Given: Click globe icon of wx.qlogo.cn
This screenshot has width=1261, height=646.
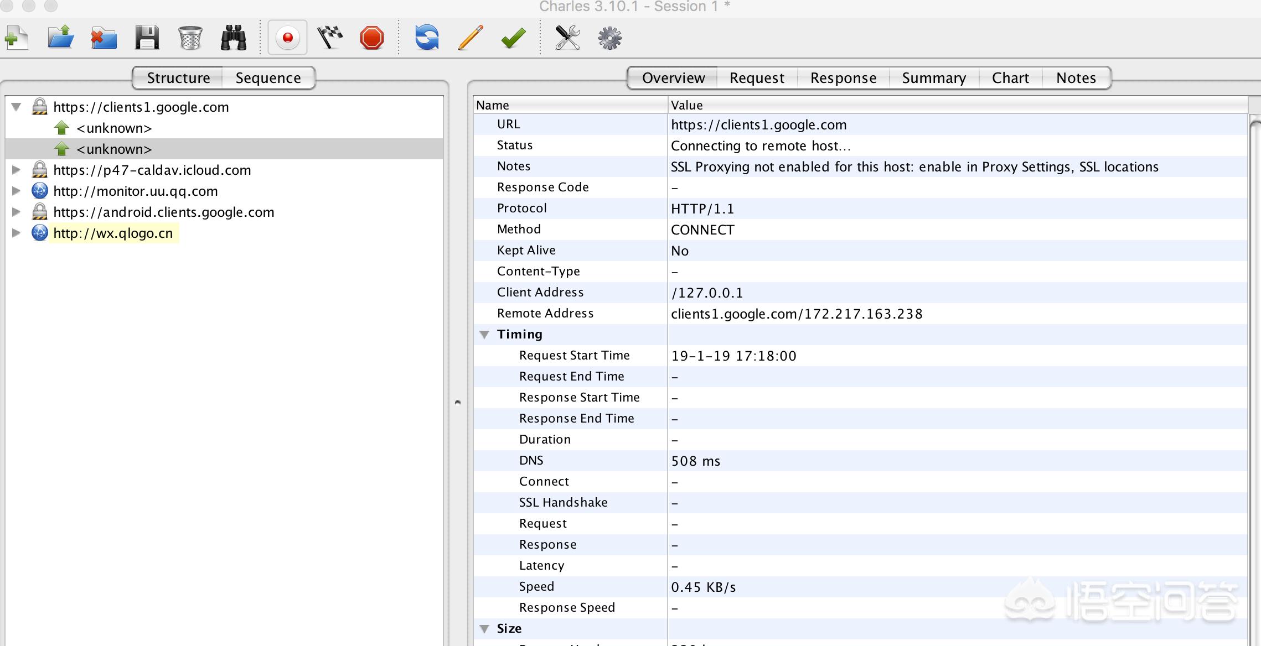Looking at the screenshot, I should (39, 233).
